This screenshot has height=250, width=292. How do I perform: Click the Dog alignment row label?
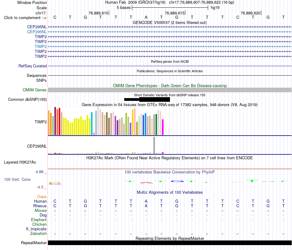43,215
